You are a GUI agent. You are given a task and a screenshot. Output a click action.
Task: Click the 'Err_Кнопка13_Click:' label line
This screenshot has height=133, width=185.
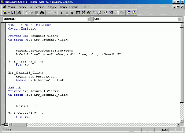[x=26, y=73]
